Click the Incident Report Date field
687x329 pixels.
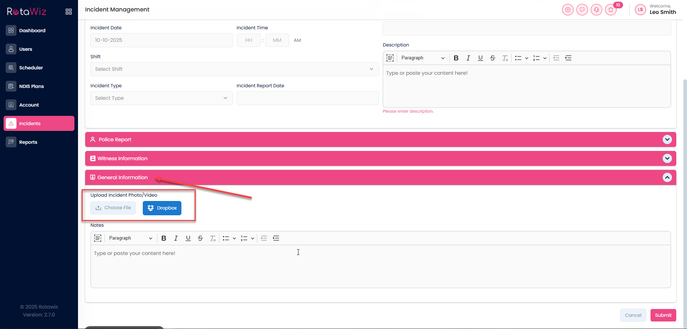click(307, 98)
